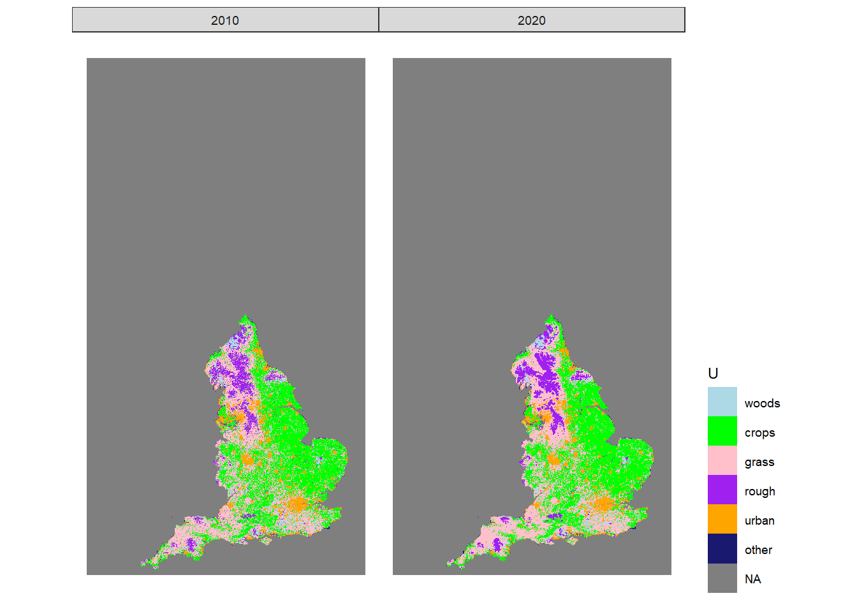
Task: Click the legend title "U"
Action: coord(713,374)
